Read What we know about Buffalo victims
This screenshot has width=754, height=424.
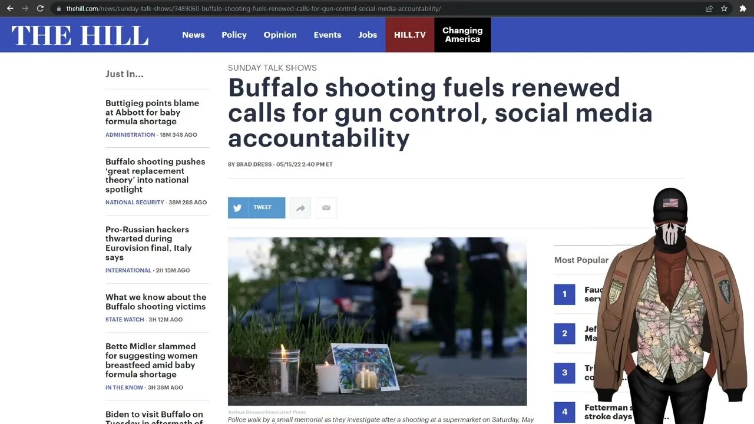156,302
